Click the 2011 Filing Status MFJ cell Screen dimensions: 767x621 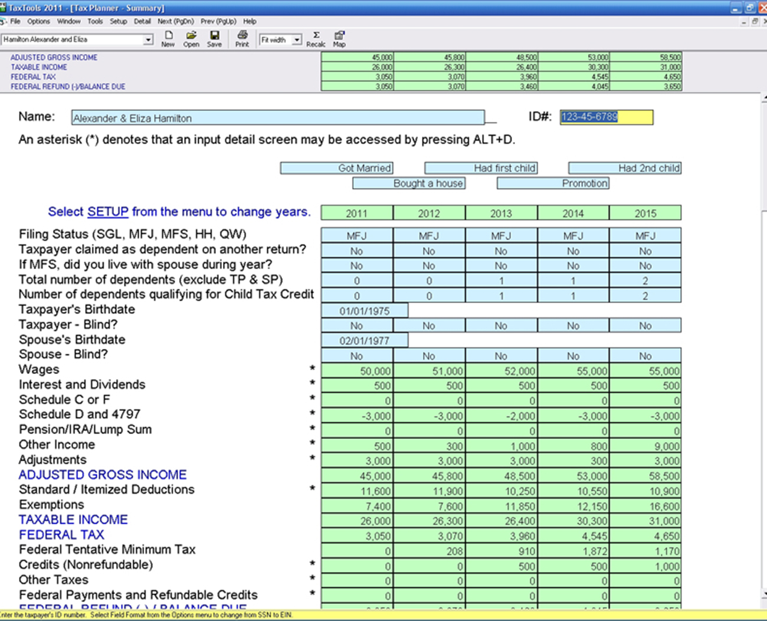357,235
